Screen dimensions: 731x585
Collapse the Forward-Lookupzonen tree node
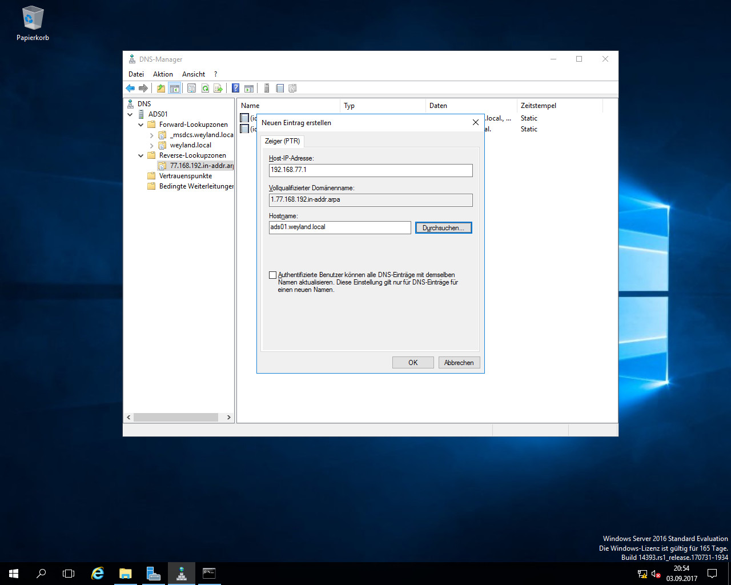pos(141,125)
